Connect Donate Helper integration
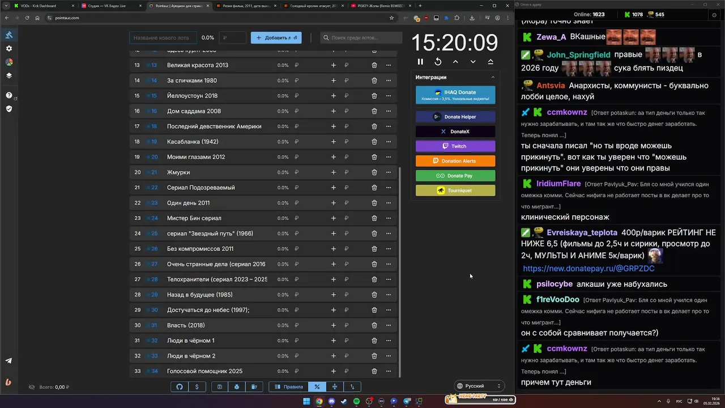The width and height of the screenshot is (725, 408). coord(455,117)
